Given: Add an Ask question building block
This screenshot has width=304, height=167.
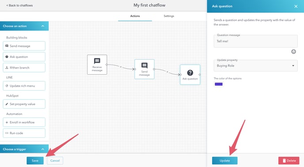Looking at the screenshot, I should 24,57.
